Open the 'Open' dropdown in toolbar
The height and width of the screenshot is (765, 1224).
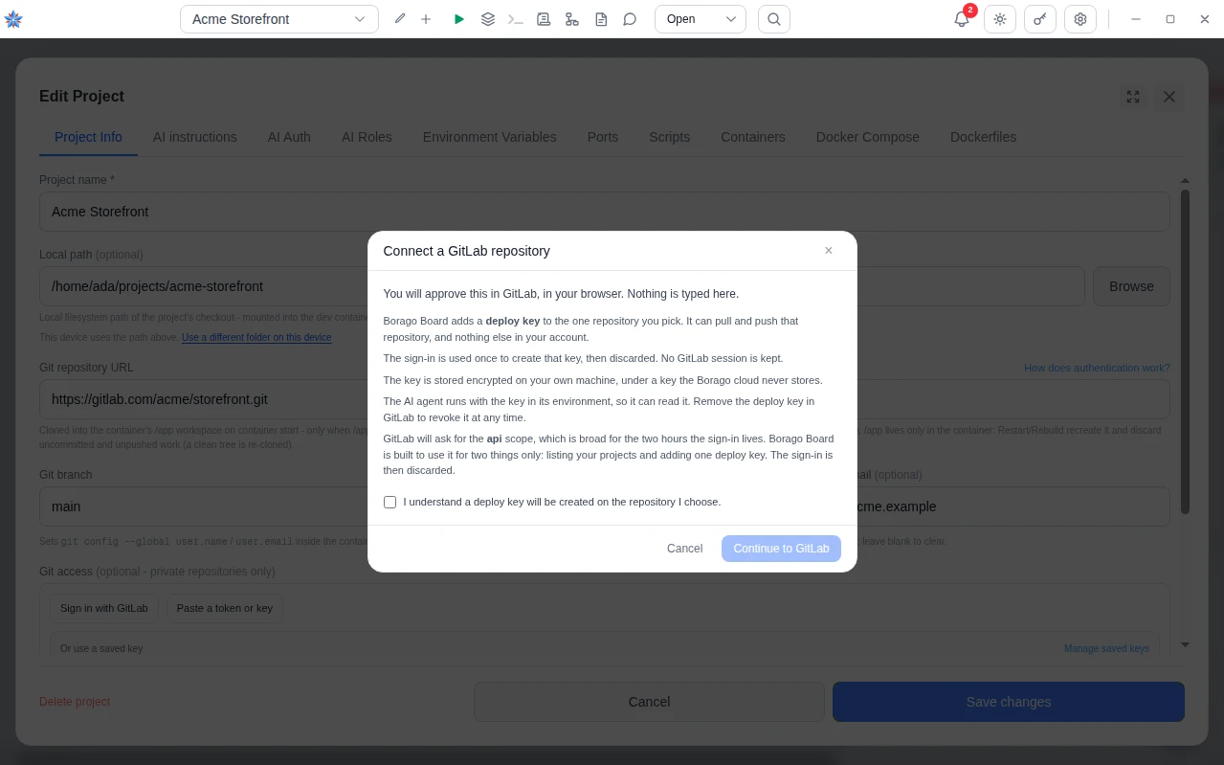click(x=701, y=19)
